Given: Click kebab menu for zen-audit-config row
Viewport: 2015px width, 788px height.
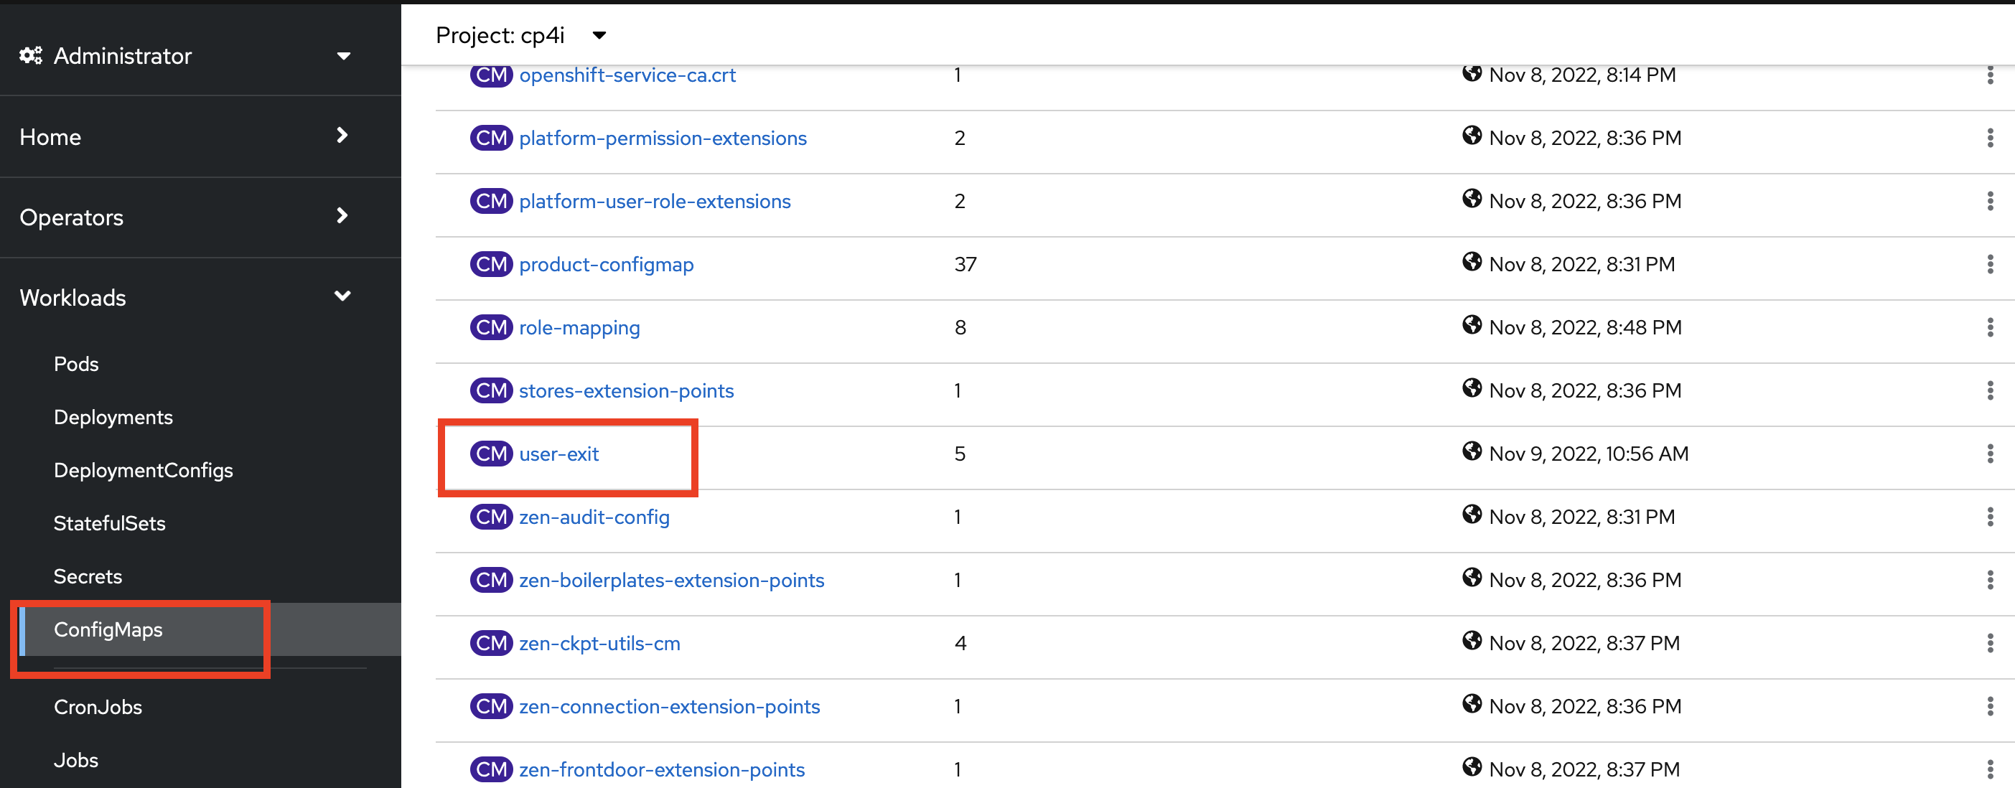Looking at the screenshot, I should coord(1989,517).
